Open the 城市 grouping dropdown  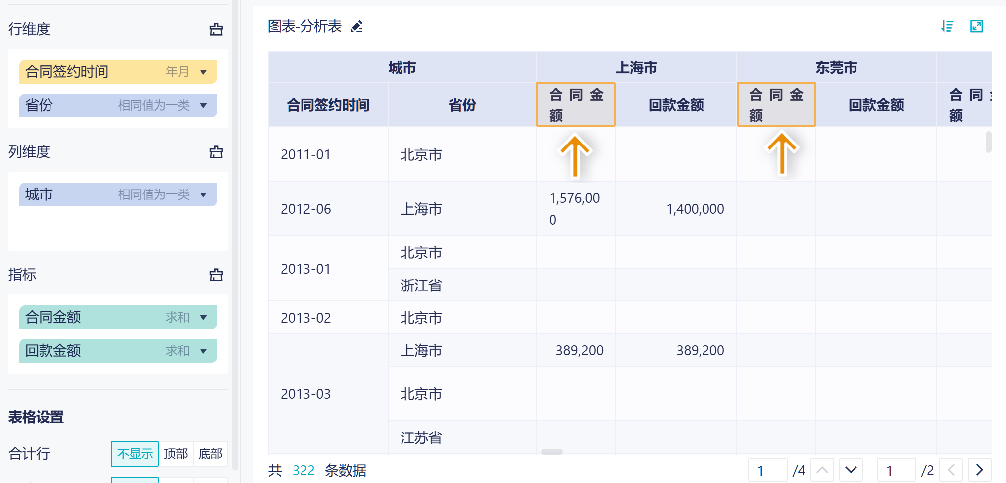click(x=203, y=195)
